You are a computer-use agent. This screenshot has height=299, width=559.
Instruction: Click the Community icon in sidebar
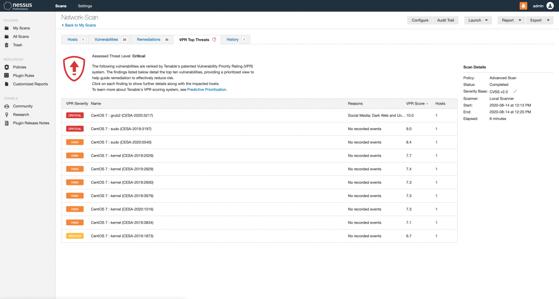7,106
